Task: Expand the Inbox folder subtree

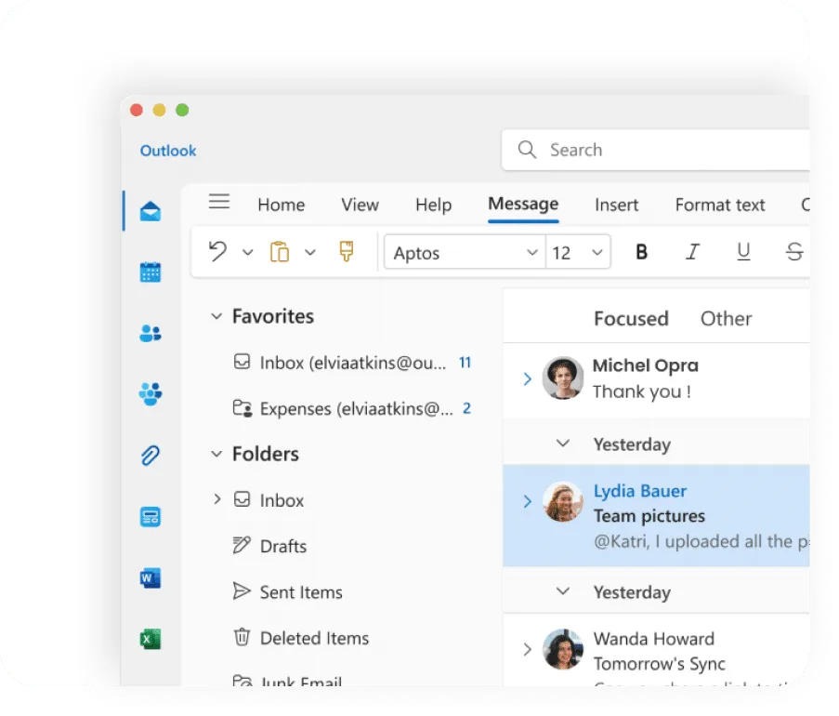Action: point(216,499)
